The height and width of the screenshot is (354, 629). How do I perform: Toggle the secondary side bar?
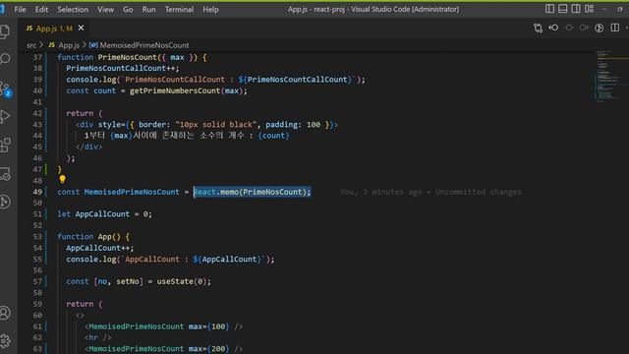click(x=576, y=9)
